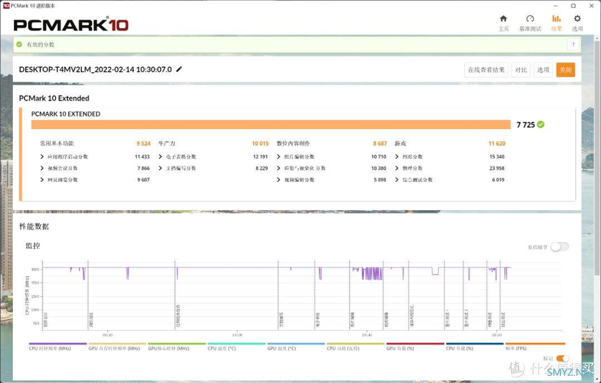This screenshot has height=383, width=601.
Task: Click the result name DESKTOP-T4MV2LM_2022-02-14 10:30:07.0
Action: (x=96, y=69)
